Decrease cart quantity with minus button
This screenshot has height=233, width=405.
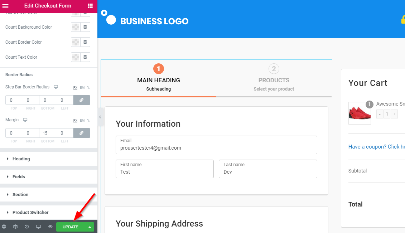tap(380, 114)
